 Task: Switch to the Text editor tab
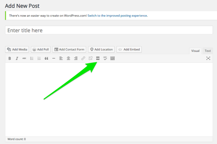click(x=208, y=51)
